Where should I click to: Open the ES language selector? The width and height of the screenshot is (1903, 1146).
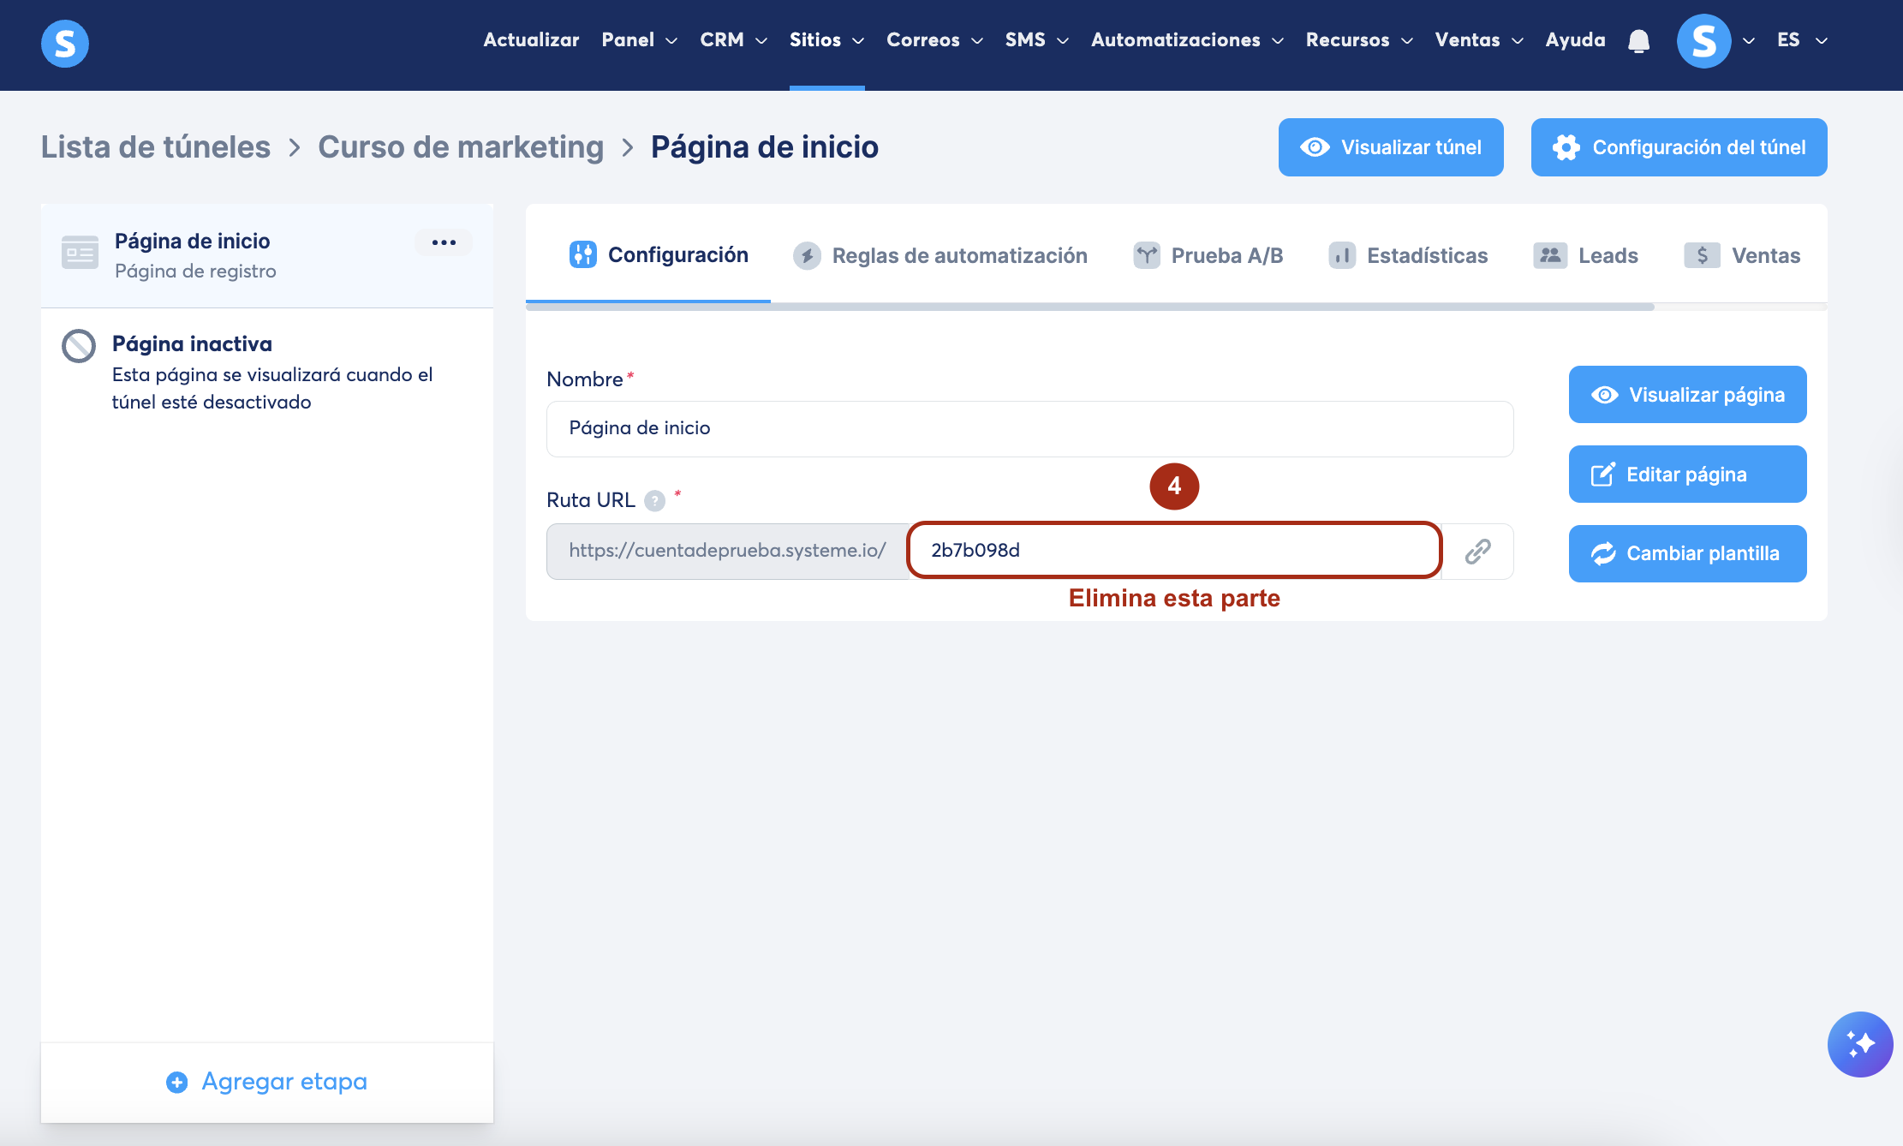(1802, 40)
